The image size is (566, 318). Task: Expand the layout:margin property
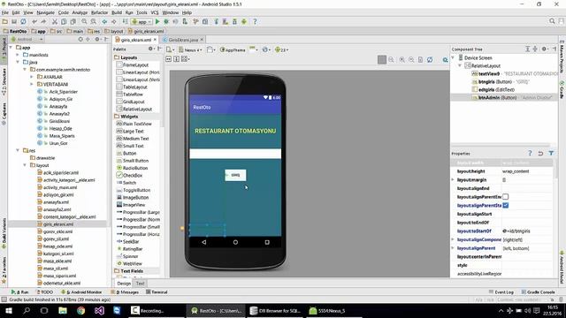(x=453, y=179)
